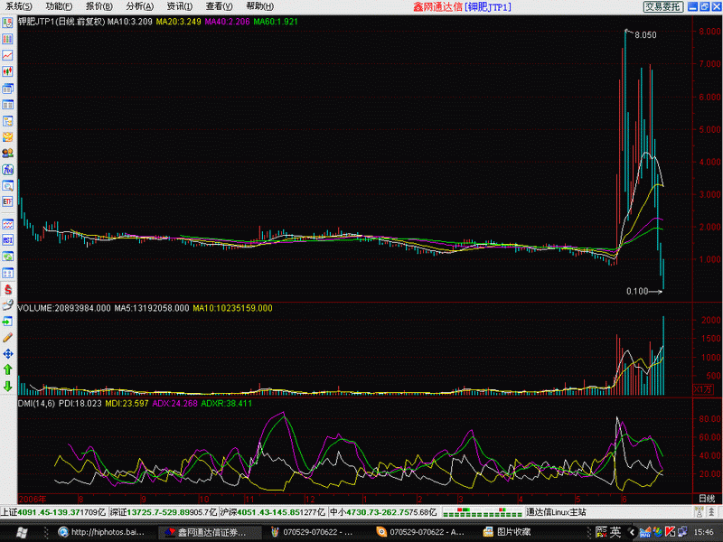The height and width of the screenshot is (542, 723).
Task: Click the 中小 index status bar entry
Action: 382,512
